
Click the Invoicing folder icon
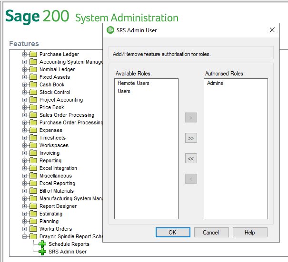(x=33, y=153)
